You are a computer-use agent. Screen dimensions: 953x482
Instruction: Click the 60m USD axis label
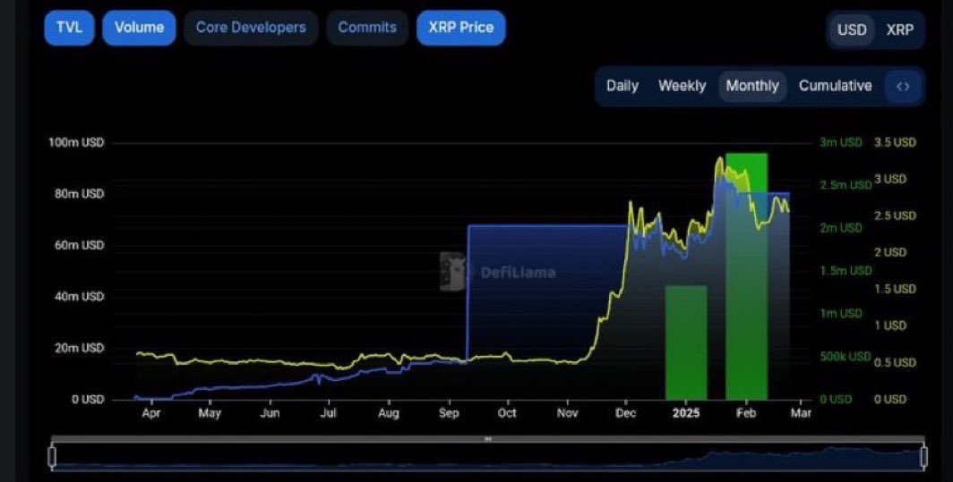pyautogui.click(x=79, y=246)
